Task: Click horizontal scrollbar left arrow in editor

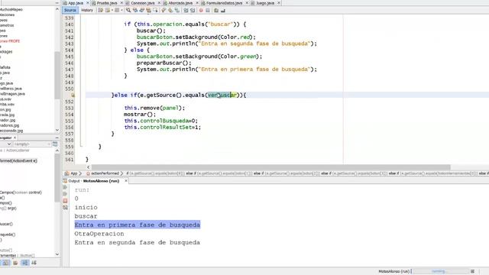Action: click(89, 167)
